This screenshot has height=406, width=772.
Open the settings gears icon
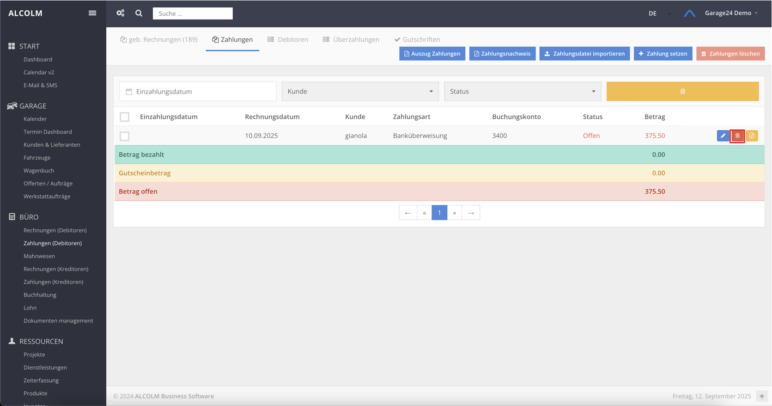(x=121, y=13)
